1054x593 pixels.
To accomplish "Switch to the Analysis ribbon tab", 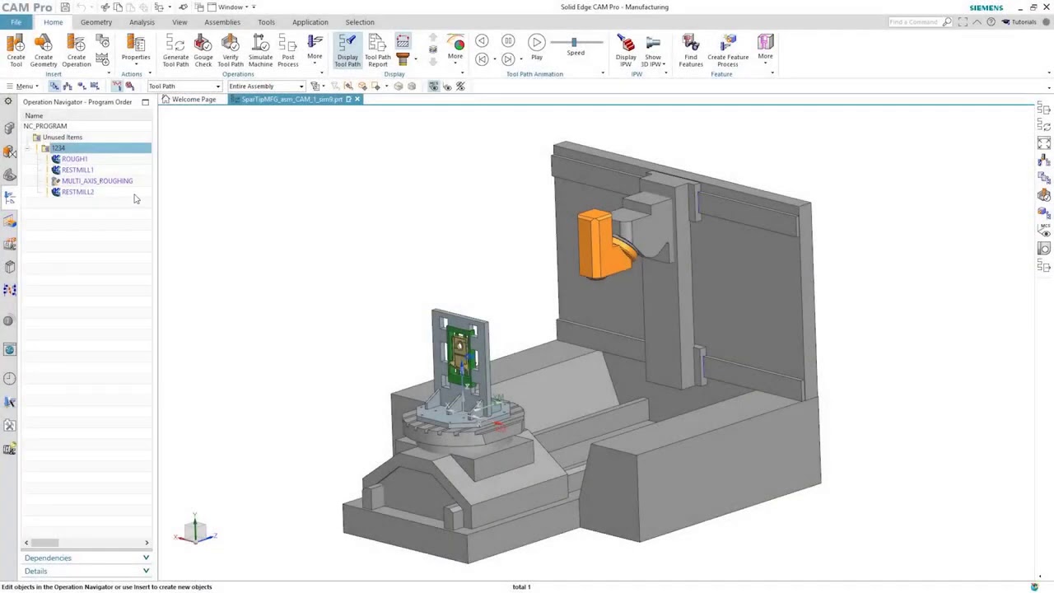I will pyautogui.click(x=142, y=22).
